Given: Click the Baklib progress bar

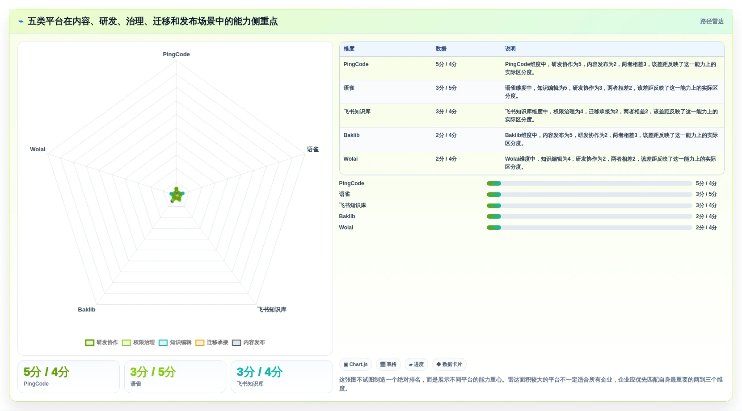Looking at the screenshot, I should tap(589, 216).
